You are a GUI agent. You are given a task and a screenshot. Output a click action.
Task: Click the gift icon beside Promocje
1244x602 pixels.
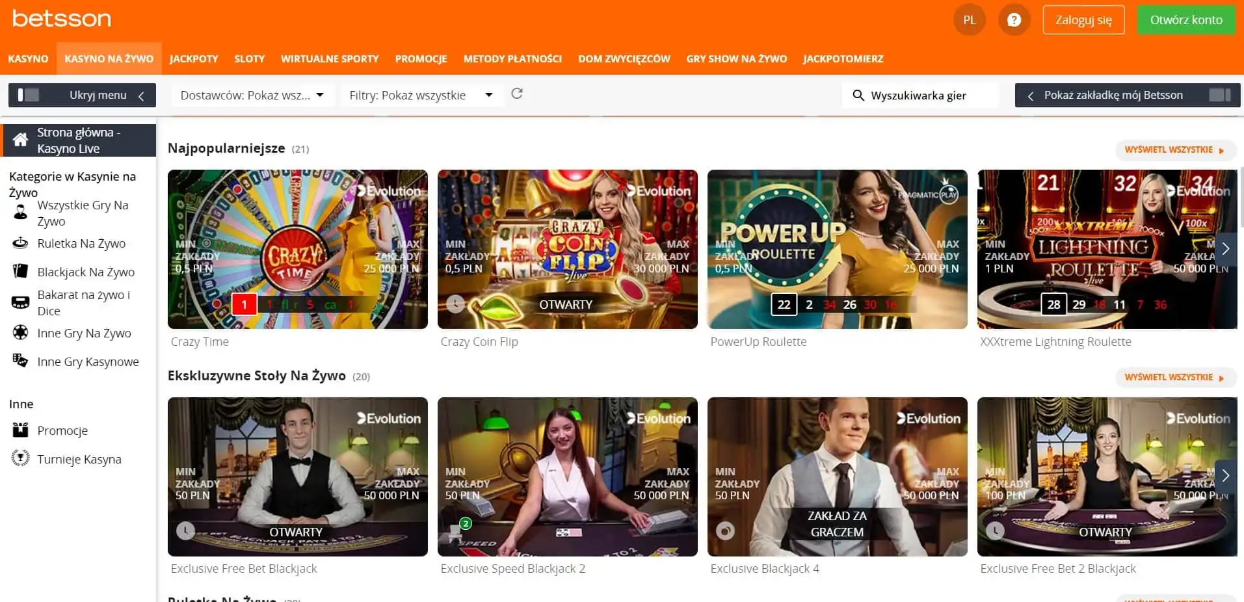(x=20, y=430)
